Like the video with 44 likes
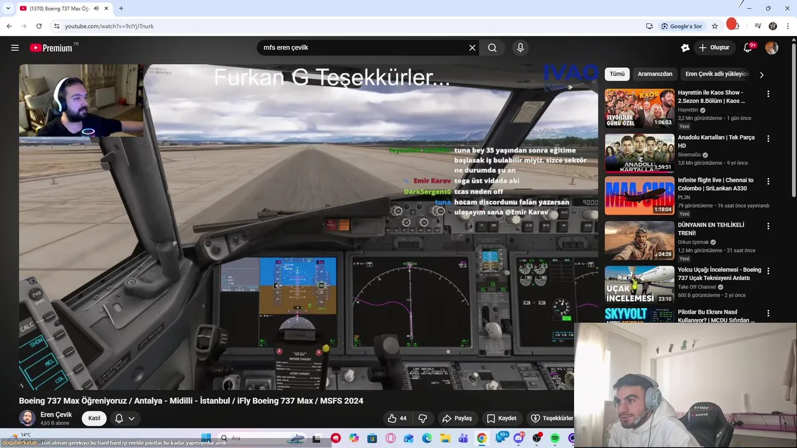The width and height of the screenshot is (797, 448). 397,418
